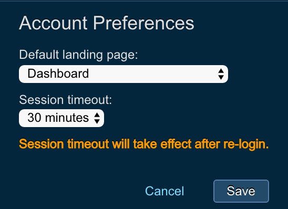
Task: Click the down arrow in the 30 minutes selector
Action: 97,121
